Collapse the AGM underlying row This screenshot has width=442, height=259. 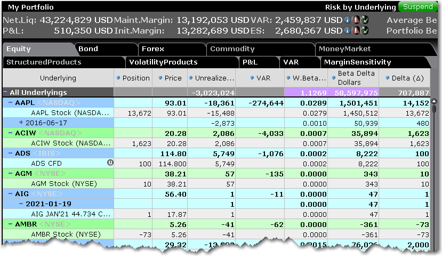coord(10,173)
